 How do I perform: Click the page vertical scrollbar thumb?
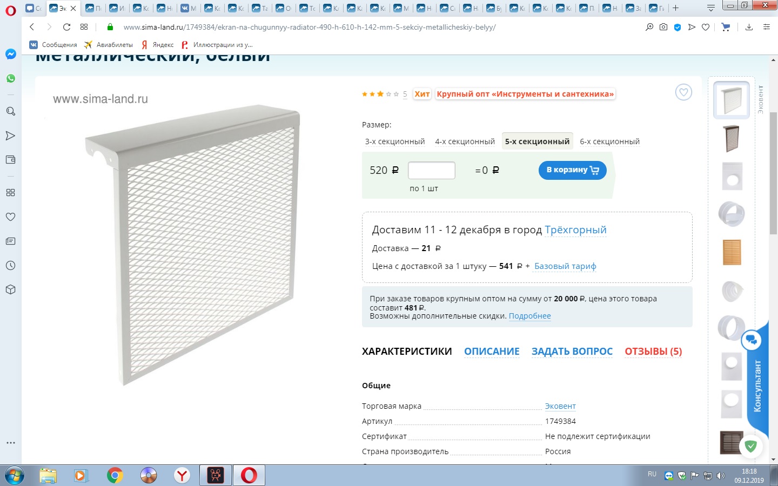pos(773,173)
